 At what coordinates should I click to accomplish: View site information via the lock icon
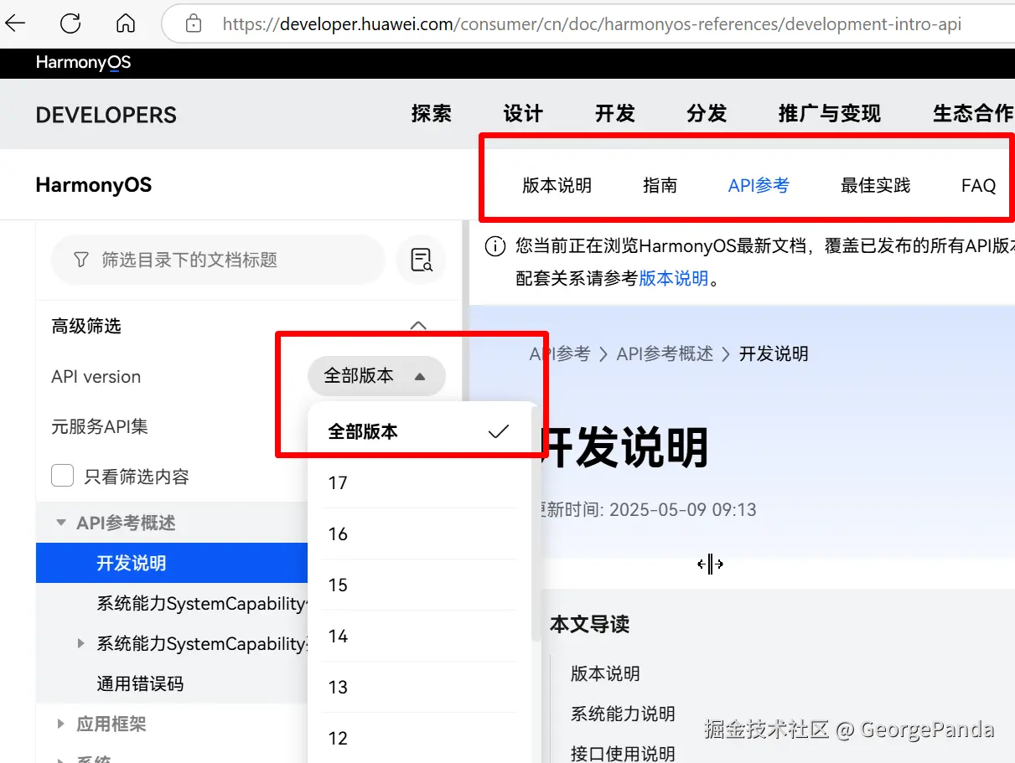(193, 23)
